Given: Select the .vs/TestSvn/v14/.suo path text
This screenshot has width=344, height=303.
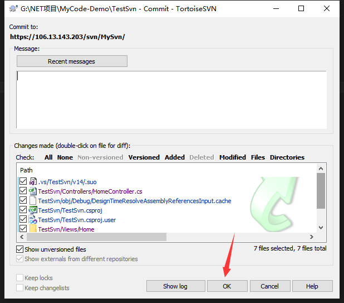Looking at the screenshot, I should tap(67, 182).
